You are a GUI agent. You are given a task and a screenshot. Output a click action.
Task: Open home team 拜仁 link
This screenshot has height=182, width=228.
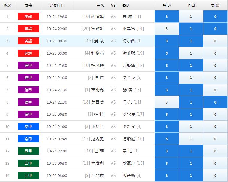click(x=99, y=78)
